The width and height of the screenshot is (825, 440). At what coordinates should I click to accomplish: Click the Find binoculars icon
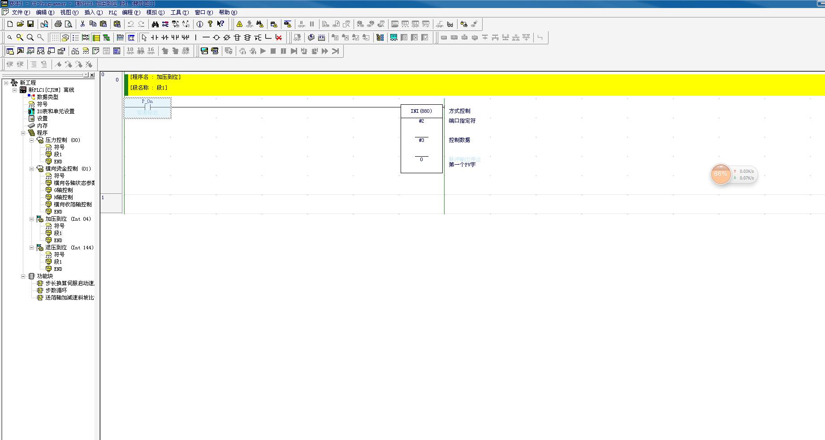pos(155,24)
